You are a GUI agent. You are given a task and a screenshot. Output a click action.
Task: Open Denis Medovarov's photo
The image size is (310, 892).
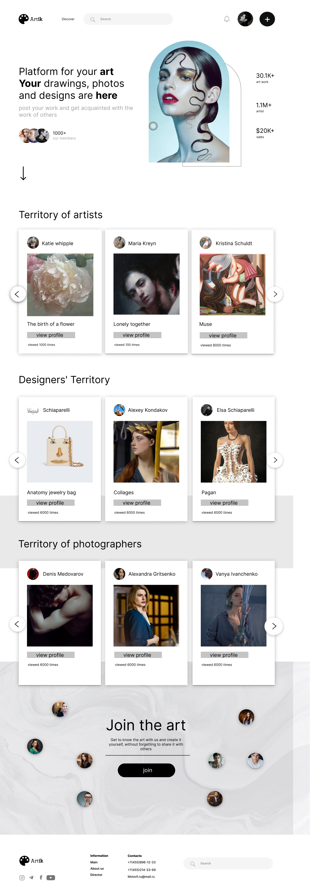pos(60,615)
